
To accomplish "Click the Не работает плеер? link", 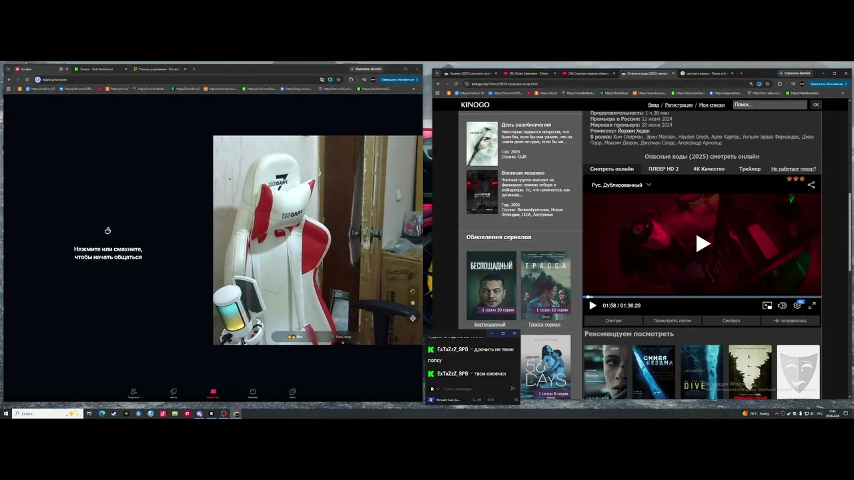I will pos(793,169).
